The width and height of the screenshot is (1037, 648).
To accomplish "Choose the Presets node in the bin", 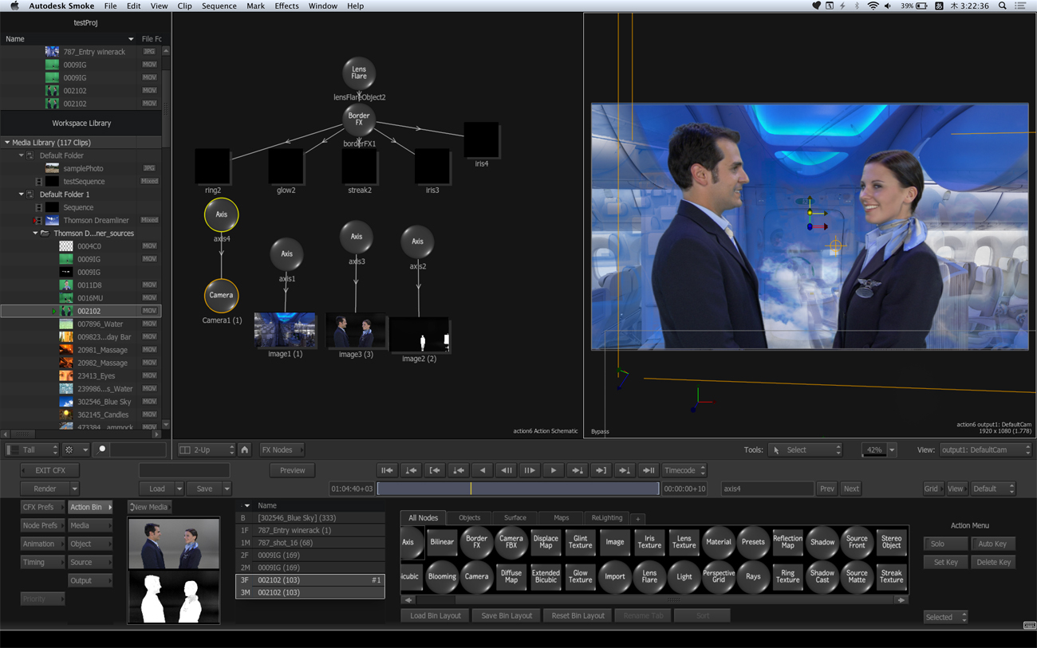I will 753,542.
